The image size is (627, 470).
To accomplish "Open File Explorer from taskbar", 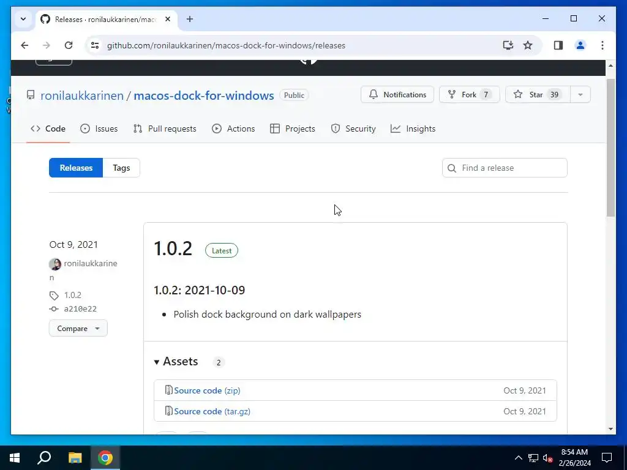I will click(x=75, y=458).
